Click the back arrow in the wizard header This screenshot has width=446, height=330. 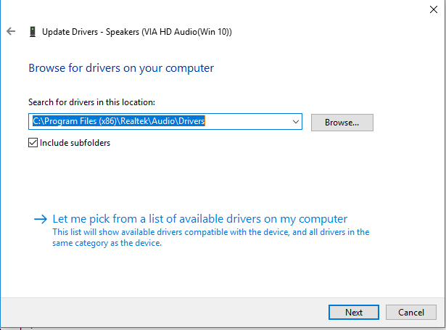pos(10,32)
